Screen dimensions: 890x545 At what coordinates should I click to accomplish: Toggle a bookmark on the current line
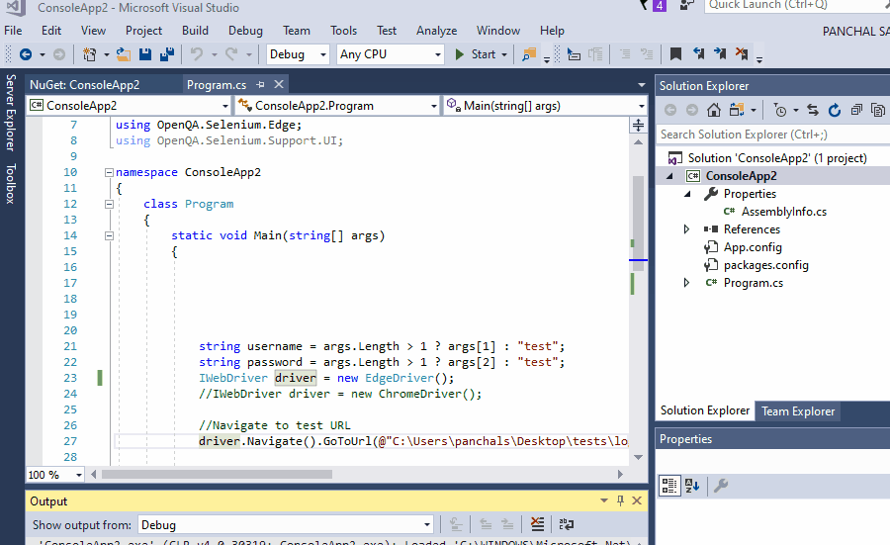pos(675,54)
